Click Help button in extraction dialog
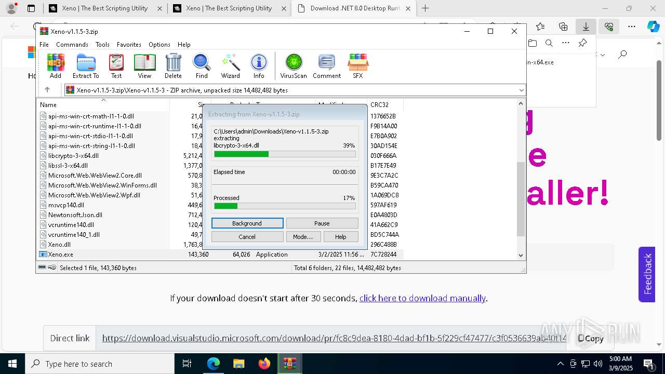The image size is (665, 374). tap(341, 237)
